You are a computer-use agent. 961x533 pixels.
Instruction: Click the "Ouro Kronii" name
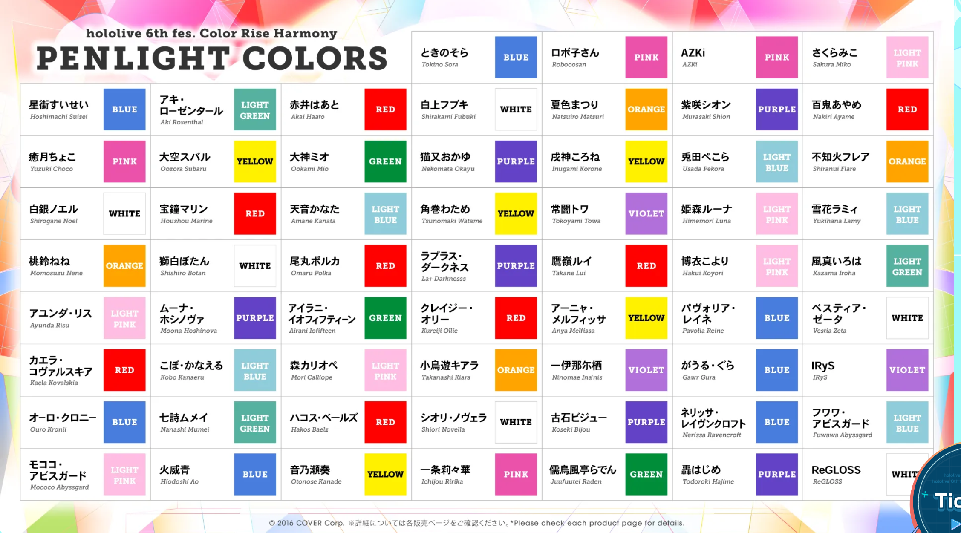48,429
